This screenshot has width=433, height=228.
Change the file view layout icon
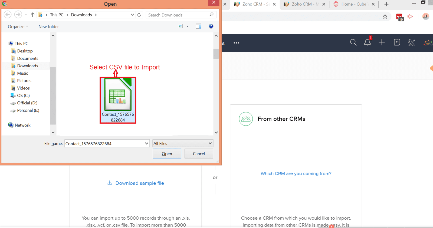point(181,26)
